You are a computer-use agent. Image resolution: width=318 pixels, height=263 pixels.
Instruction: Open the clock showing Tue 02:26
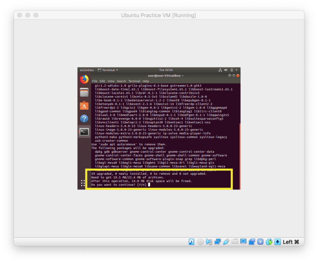166,70
